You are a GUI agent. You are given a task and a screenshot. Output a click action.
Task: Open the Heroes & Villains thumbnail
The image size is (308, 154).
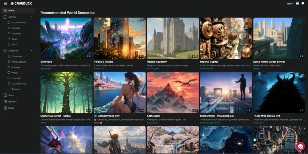pyautogui.click(x=120, y=38)
